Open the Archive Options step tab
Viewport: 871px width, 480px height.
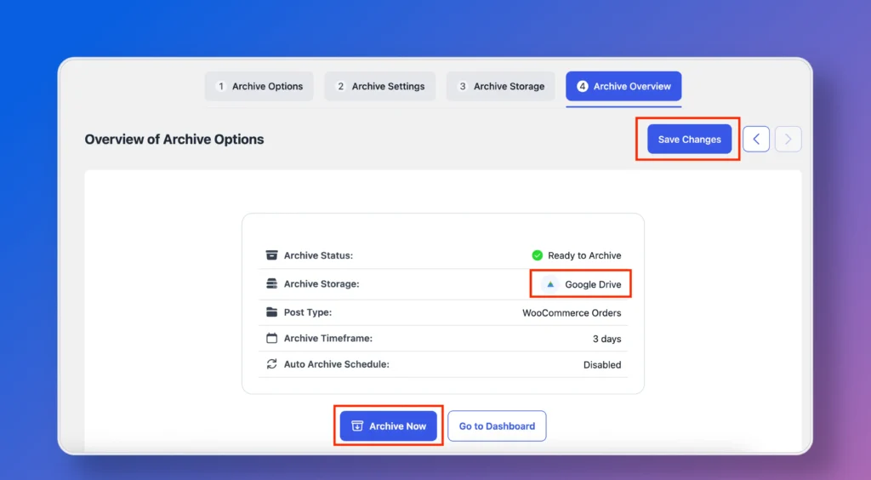coord(259,86)
